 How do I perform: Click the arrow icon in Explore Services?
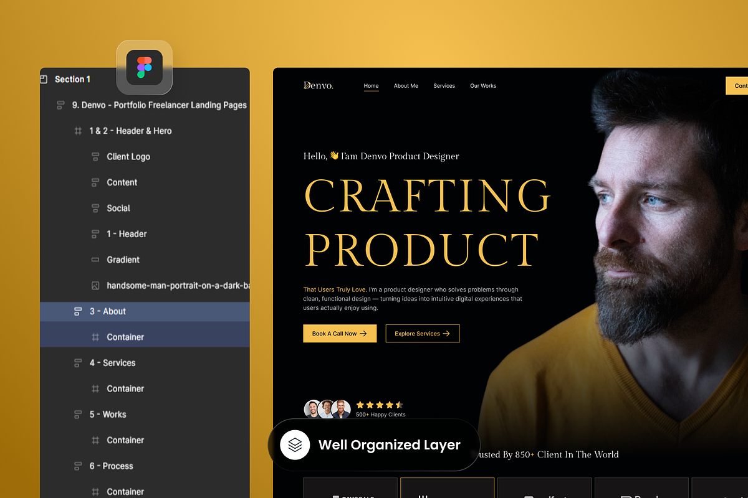pyautogui.click(x=446, y=334)
